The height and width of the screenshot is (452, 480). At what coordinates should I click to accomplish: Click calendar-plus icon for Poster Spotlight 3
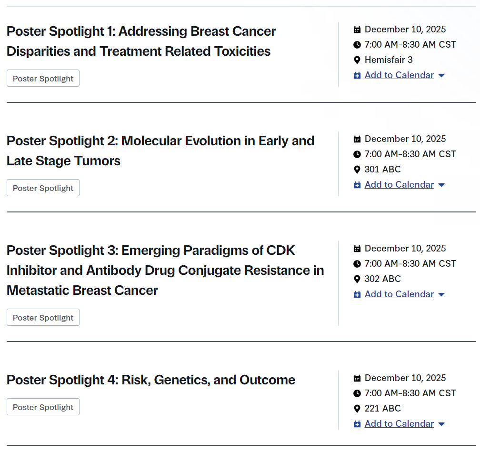357,295
